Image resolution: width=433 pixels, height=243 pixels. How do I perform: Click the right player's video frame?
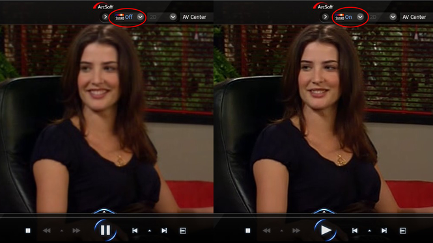[324, 118]
